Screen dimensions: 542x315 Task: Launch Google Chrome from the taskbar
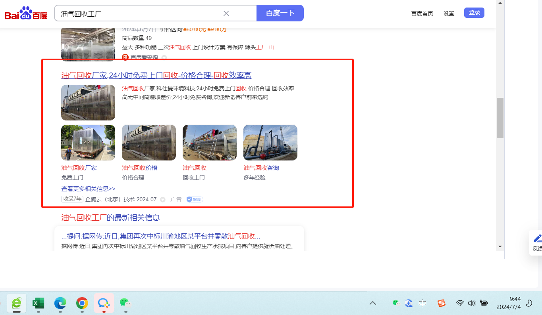pyautogui.click(x=82, y=303)
